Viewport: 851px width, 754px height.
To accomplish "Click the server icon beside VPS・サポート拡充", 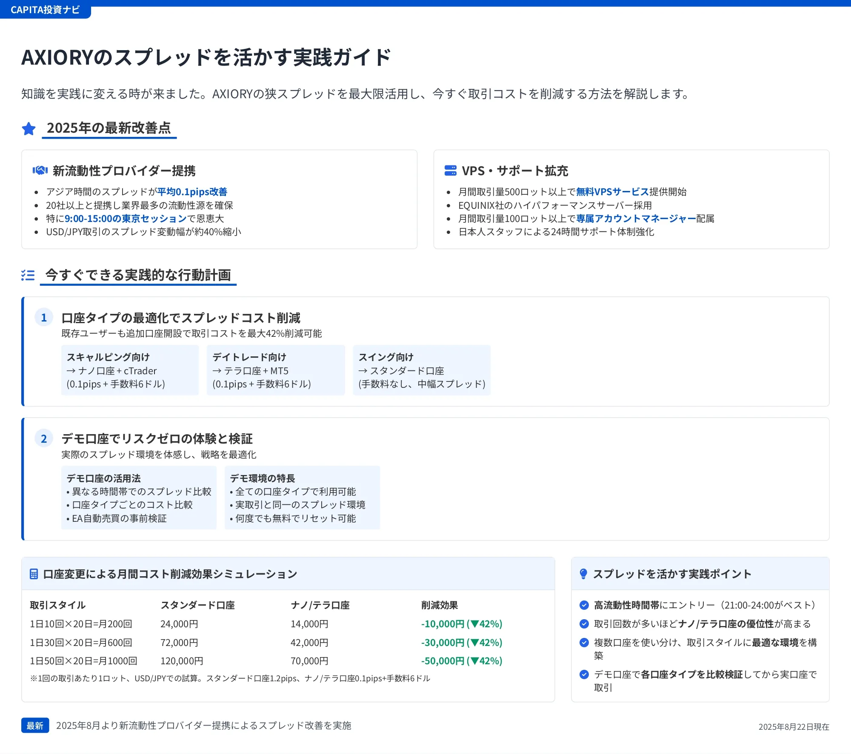I will tap(451, 171).
